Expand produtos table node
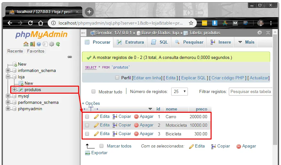The width and height of the screenshot is (281, 165). 14,90
